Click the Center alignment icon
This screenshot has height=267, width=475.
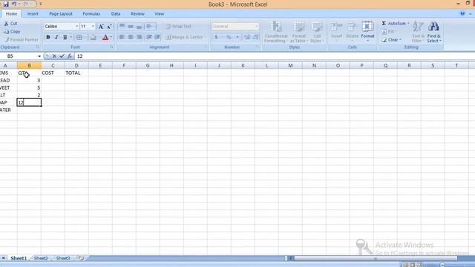coord(131,37)
